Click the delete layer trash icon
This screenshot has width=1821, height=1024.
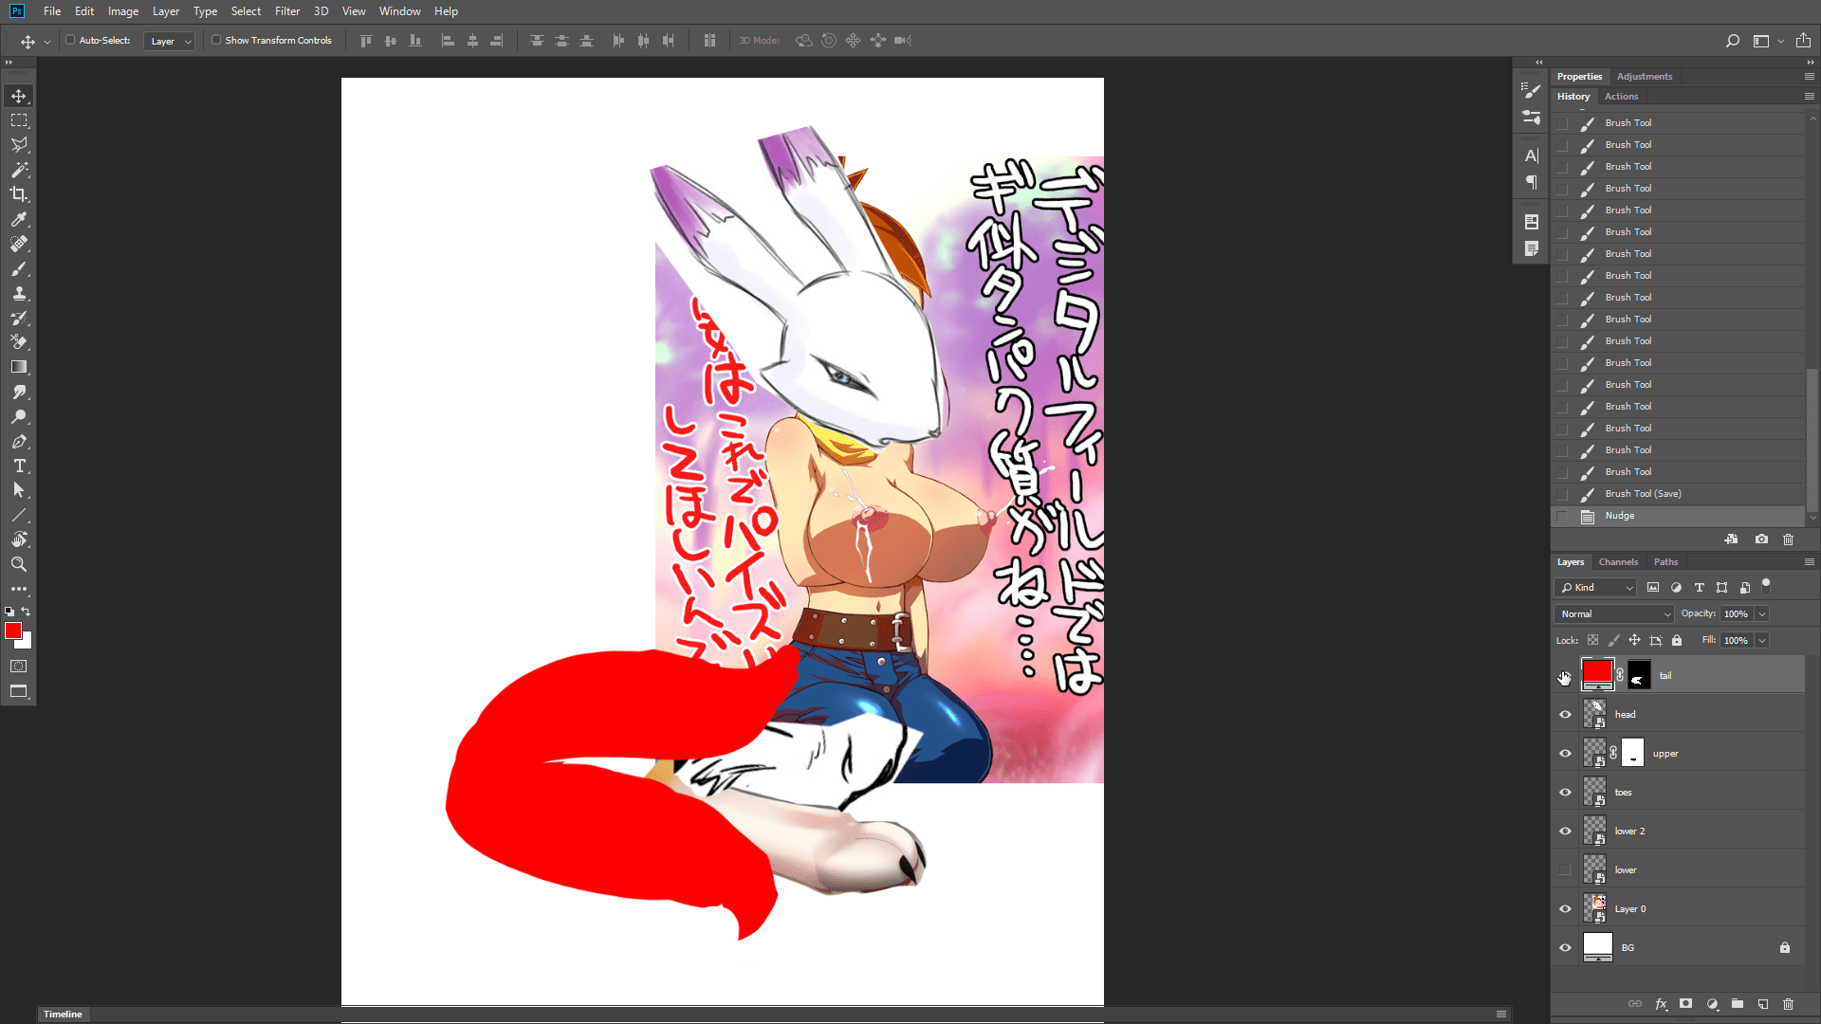click(x=1788, y=1003)
